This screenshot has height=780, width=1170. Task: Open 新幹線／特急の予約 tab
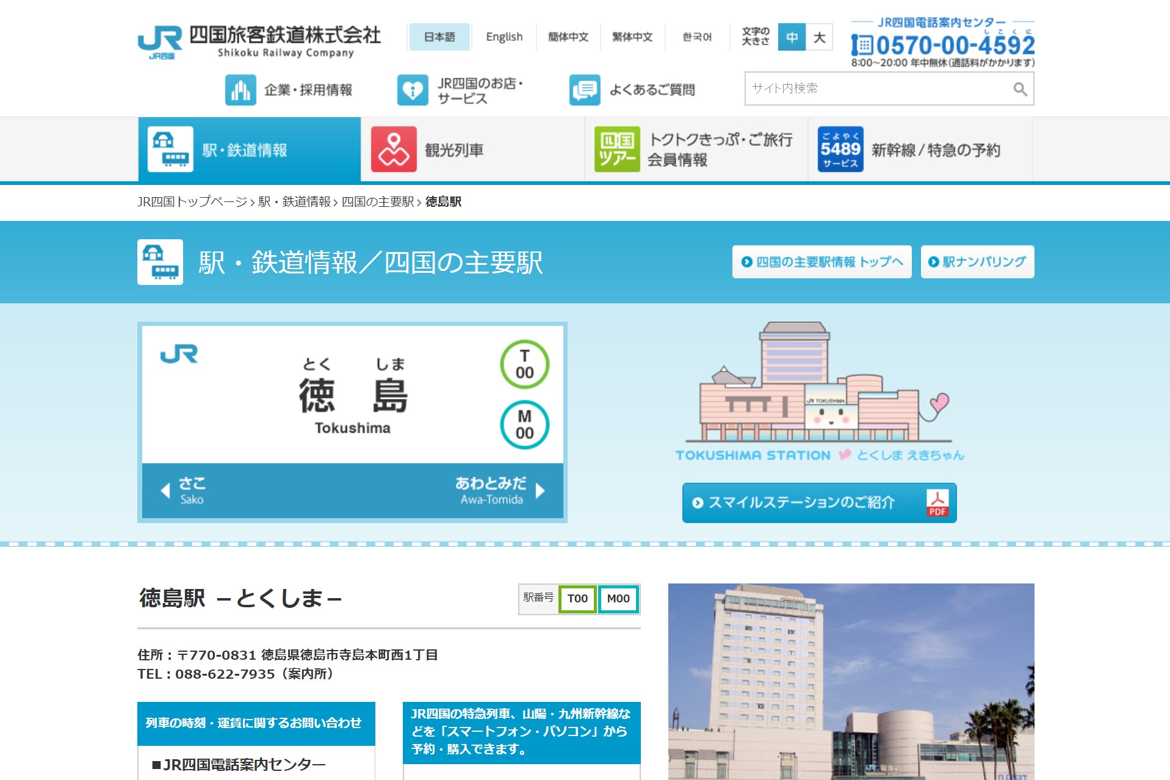[920, 150]
